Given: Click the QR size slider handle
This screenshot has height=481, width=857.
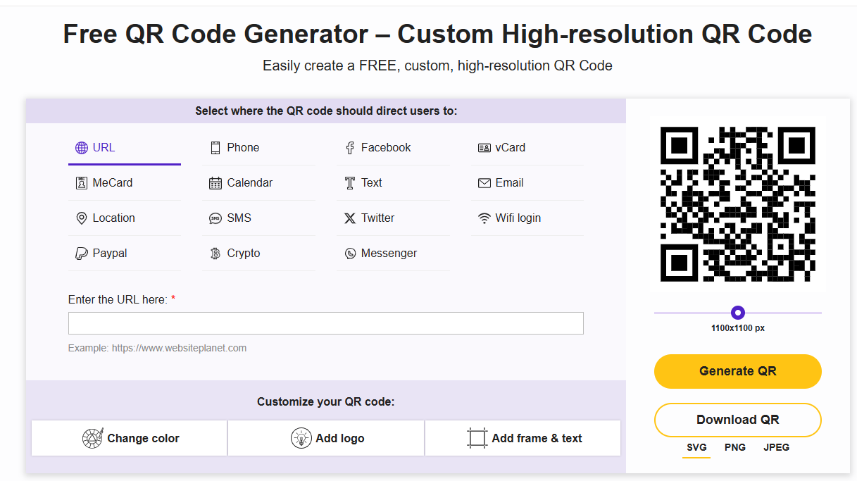Looking at the screenshot, I should (738, 313).
